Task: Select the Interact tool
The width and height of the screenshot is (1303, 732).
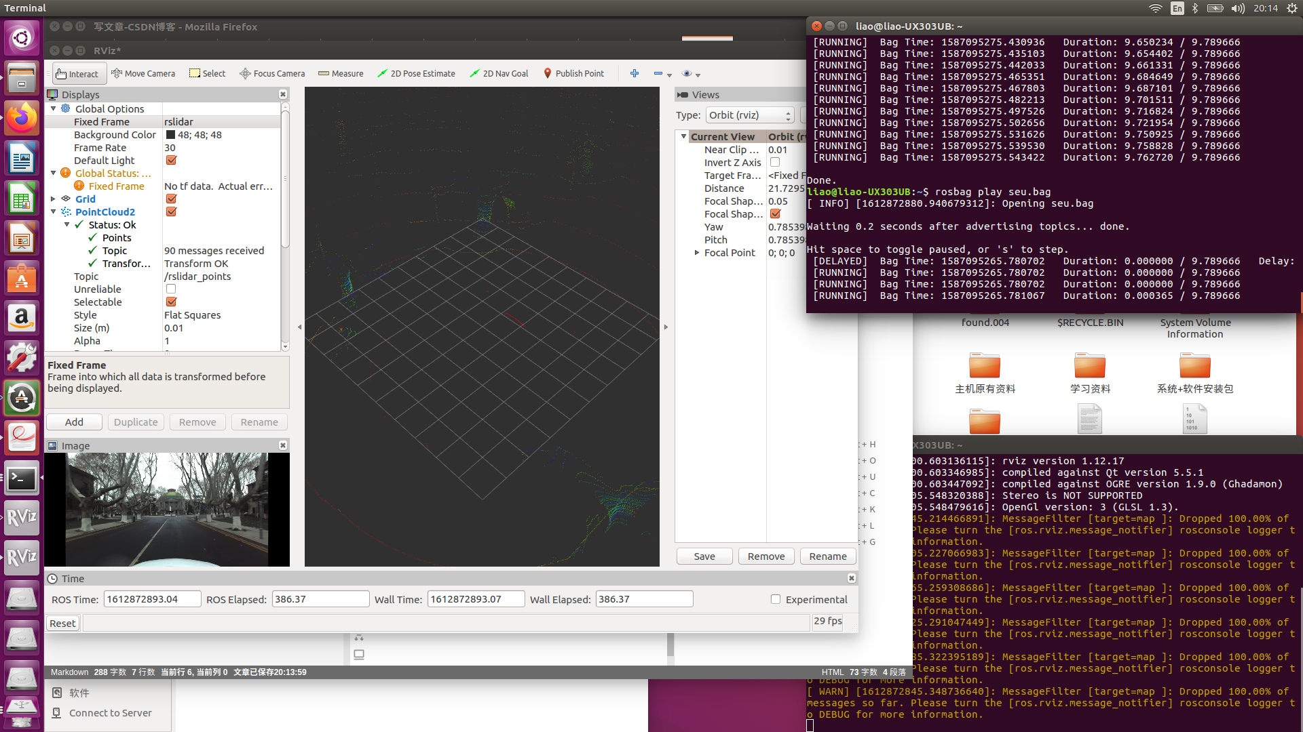Action: (78, 73)
